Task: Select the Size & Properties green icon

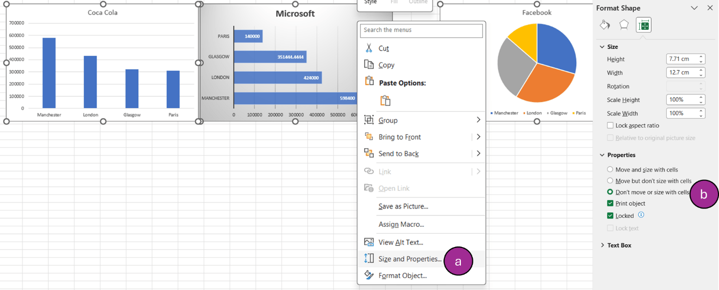Action: tap(643, 24)
